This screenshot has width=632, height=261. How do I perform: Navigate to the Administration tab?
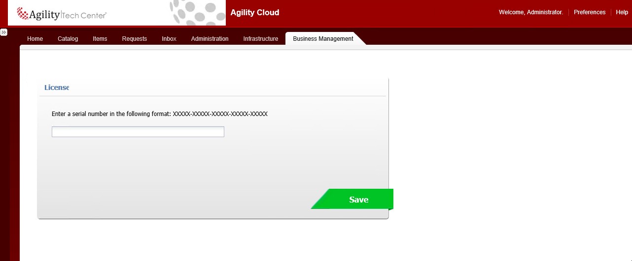click(x=210, y=39)
